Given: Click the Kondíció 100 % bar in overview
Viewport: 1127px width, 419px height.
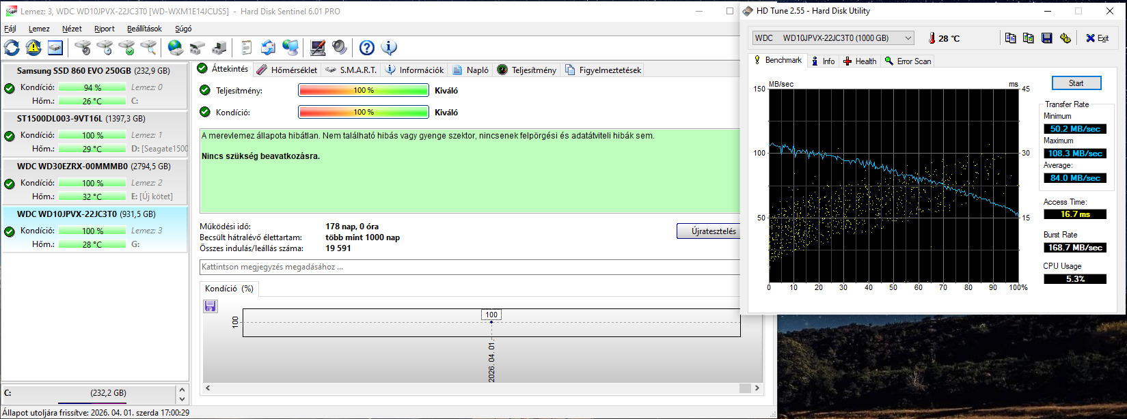Looking at the screenshot, I should [364, 112].
